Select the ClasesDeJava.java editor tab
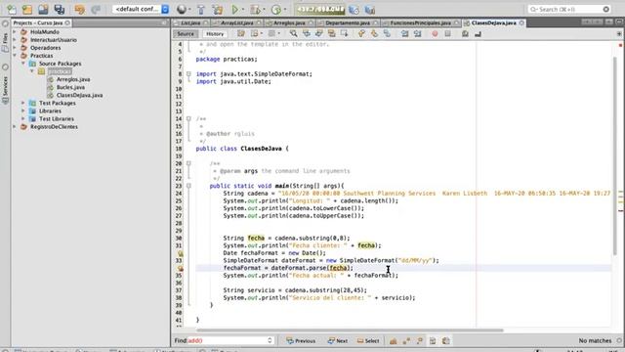 (x=493, y=23)
